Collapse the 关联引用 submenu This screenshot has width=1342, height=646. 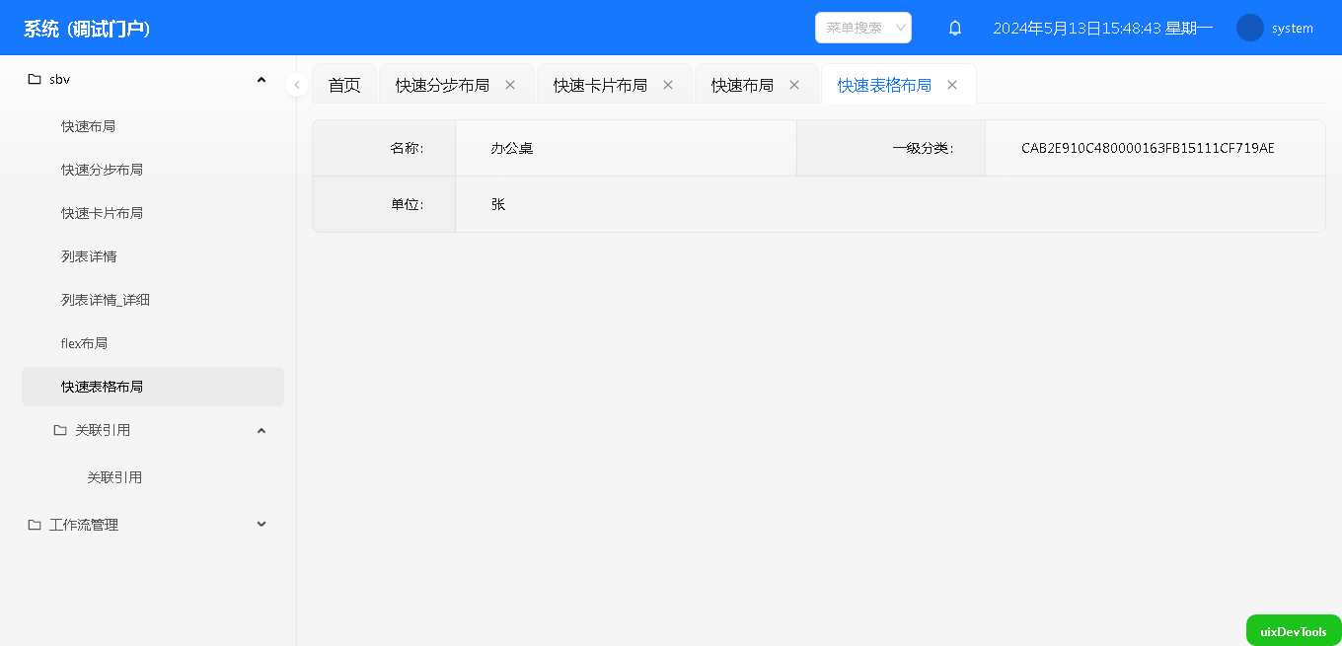click(261, 430)
